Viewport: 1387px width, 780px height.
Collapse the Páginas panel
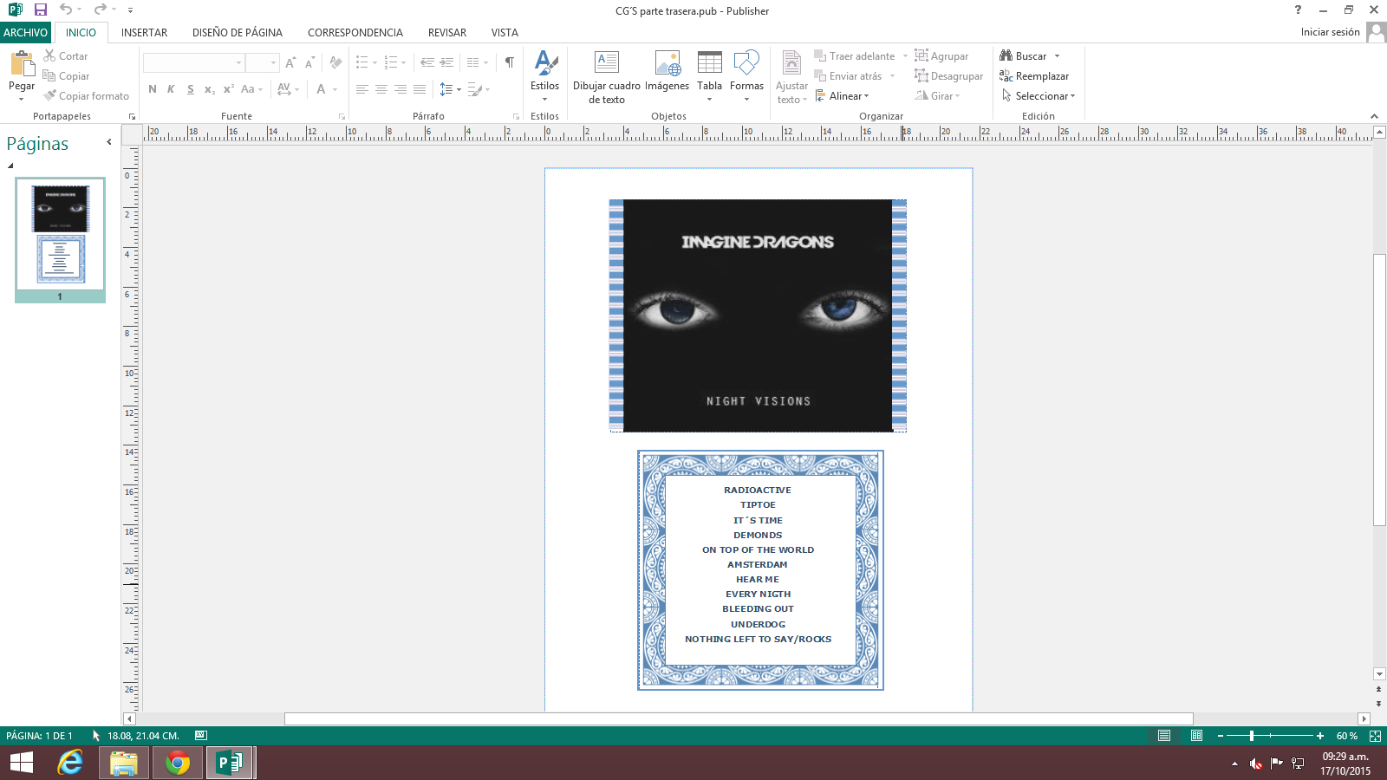click(109, 144)
